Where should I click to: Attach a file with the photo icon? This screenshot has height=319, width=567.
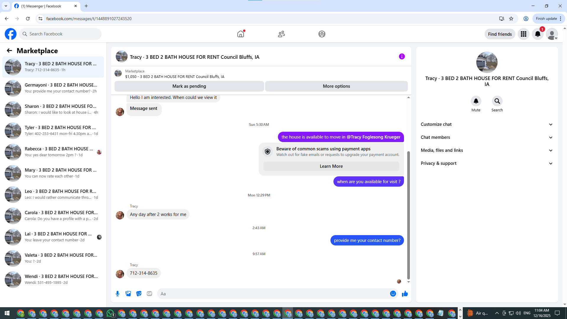(x=128, y=294)
